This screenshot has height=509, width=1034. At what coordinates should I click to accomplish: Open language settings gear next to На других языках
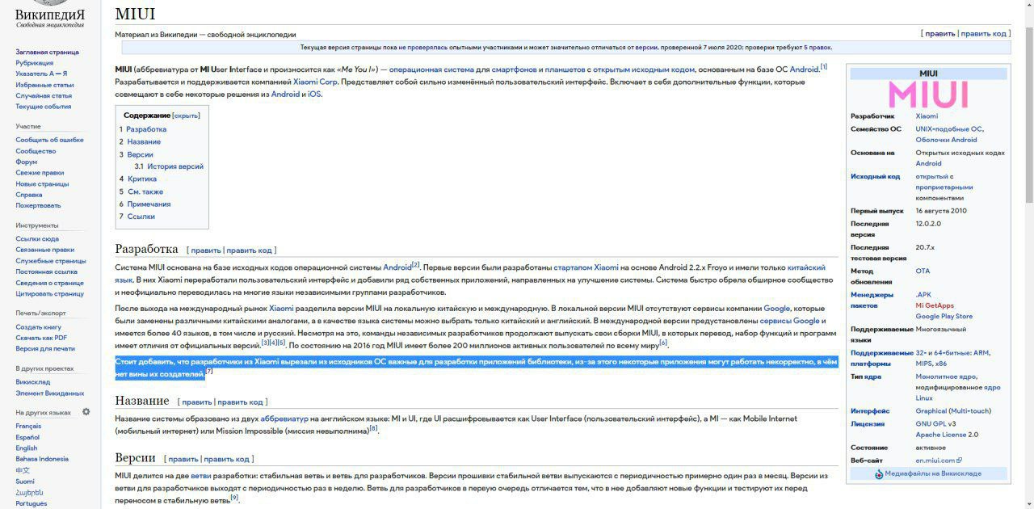click(86, 412)
